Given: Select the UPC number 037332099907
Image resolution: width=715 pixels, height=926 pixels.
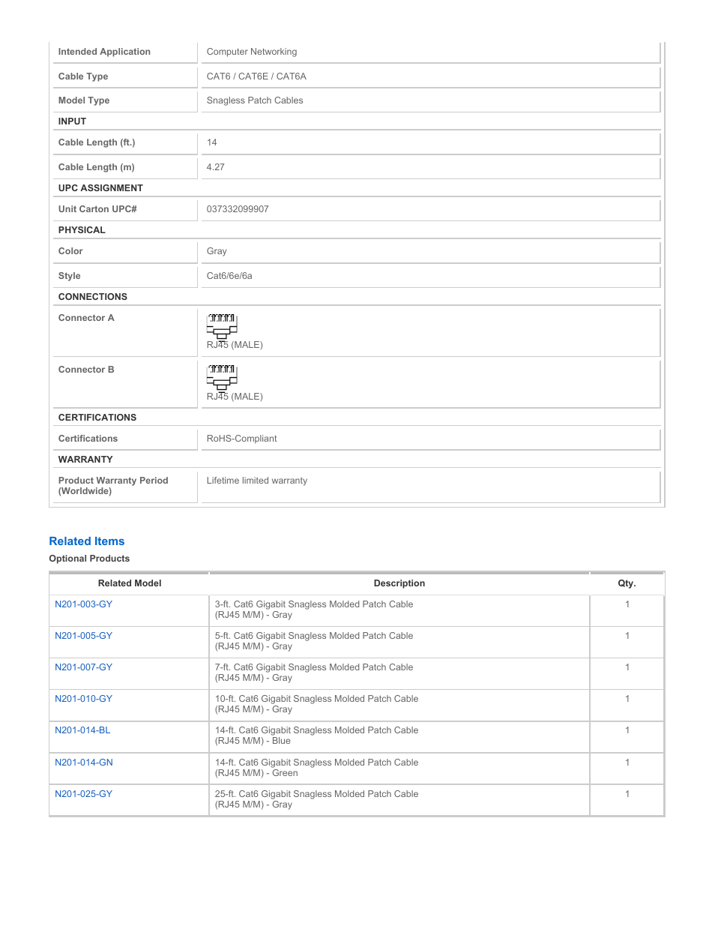Looking at the screenshot, I should point(238,209).
